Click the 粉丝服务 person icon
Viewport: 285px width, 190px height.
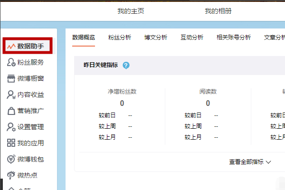coord(11,62)
